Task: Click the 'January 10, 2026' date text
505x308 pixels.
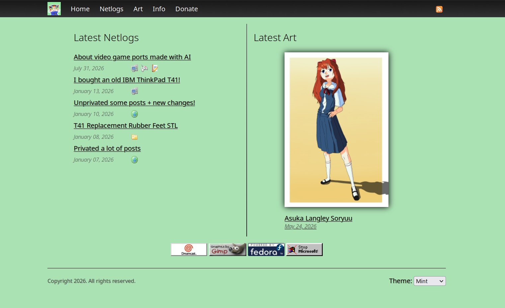Action: tap(94, 114)
